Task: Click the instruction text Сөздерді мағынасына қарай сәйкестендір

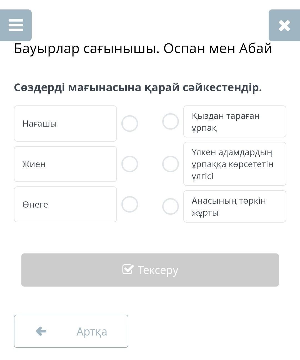Action: click(x=138, y=88)
